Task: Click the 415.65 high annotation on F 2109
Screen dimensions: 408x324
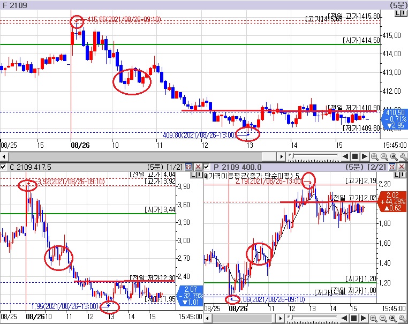Action: tap(124, 19)
